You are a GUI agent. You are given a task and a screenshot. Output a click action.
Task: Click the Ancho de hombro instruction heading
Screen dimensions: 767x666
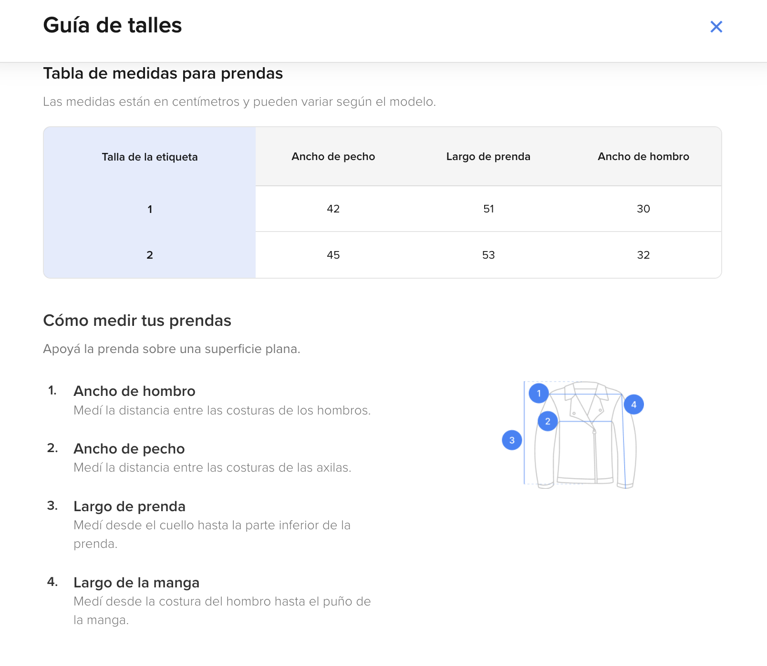pos(135,391)
